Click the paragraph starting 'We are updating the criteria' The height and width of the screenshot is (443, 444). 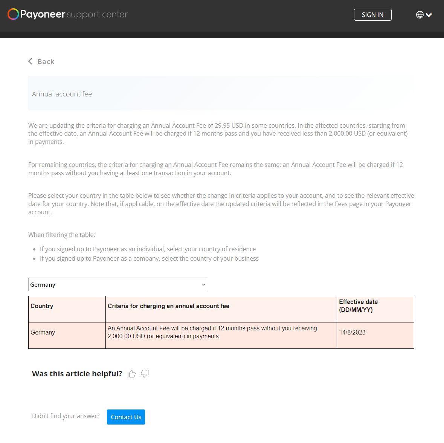pos(218,133)
